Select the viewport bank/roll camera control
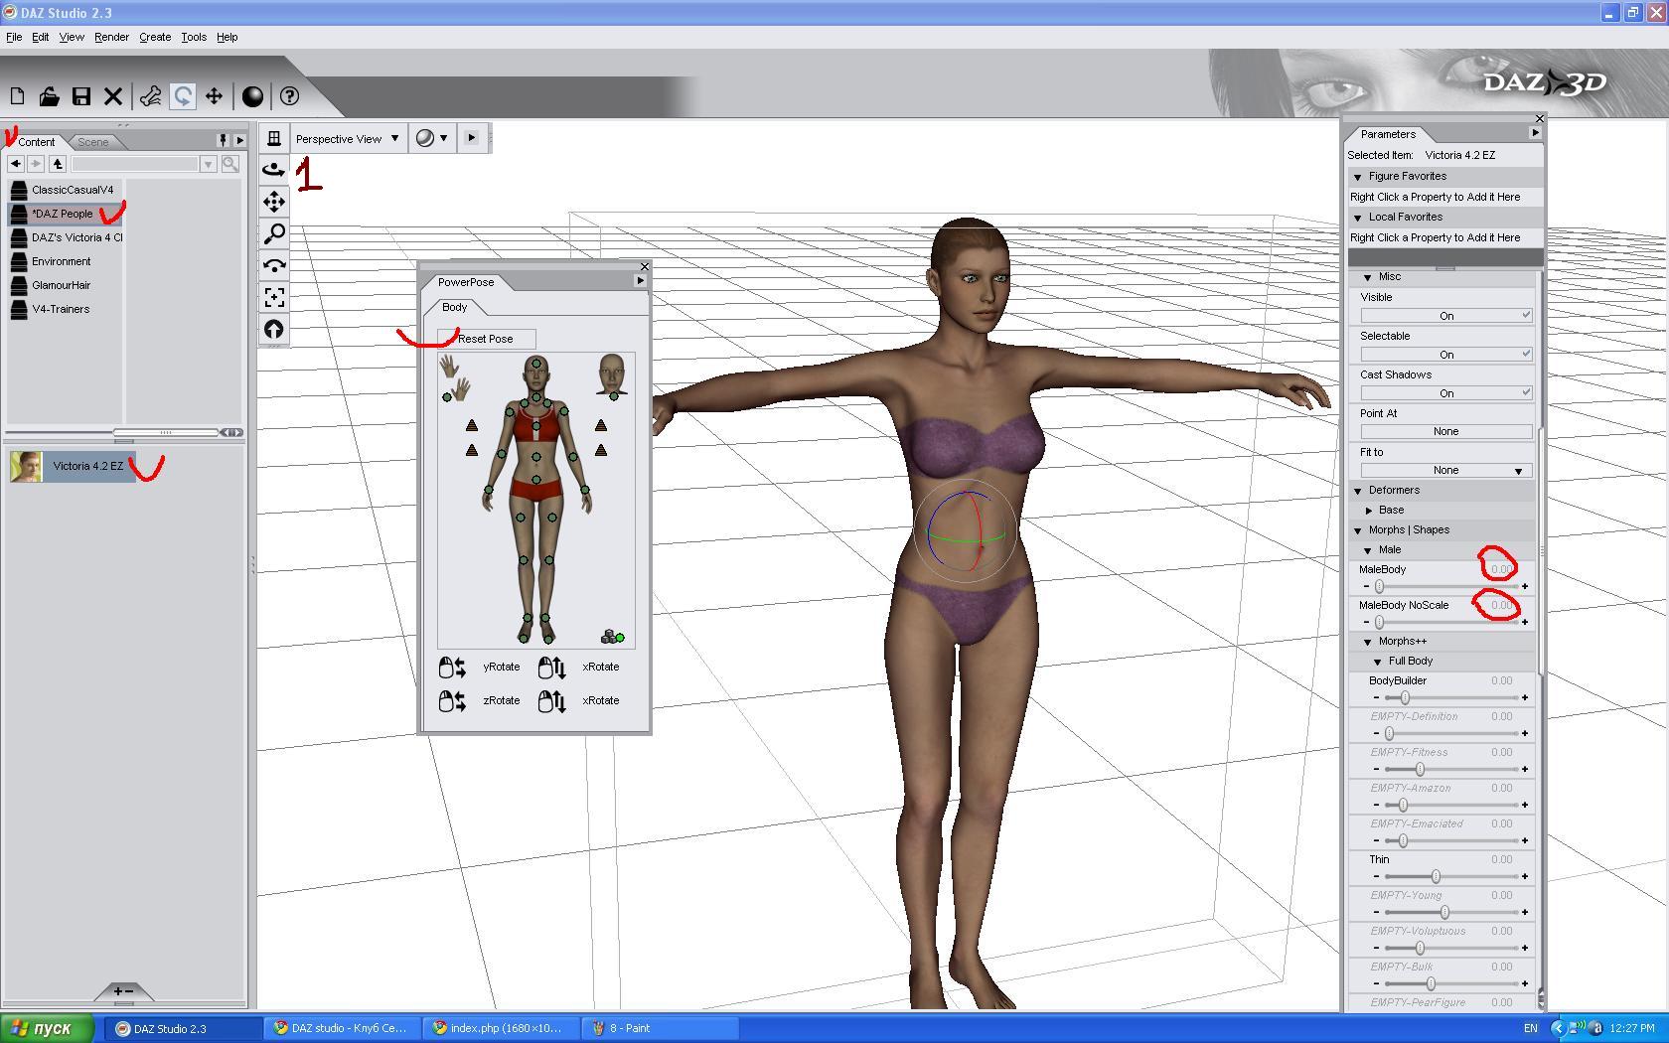 [x=274, y=265]
